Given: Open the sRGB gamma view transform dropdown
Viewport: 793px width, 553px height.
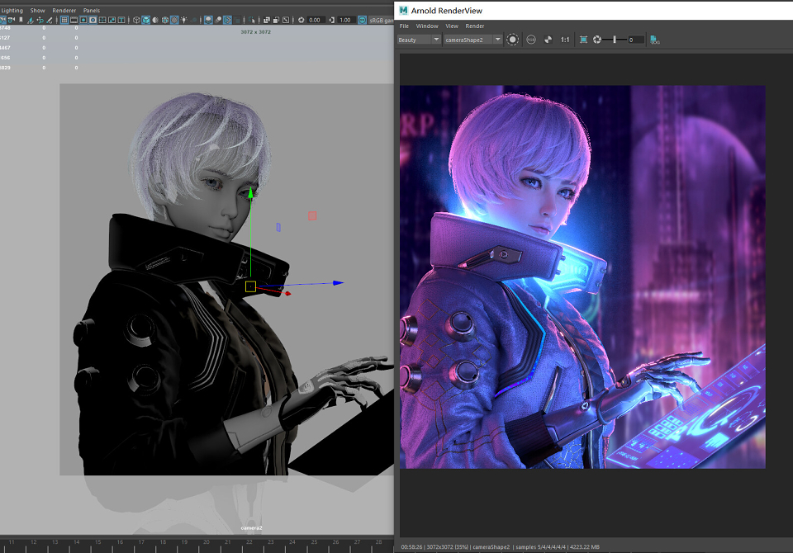Looking at the screenshot, I should (x=382, y=20).
